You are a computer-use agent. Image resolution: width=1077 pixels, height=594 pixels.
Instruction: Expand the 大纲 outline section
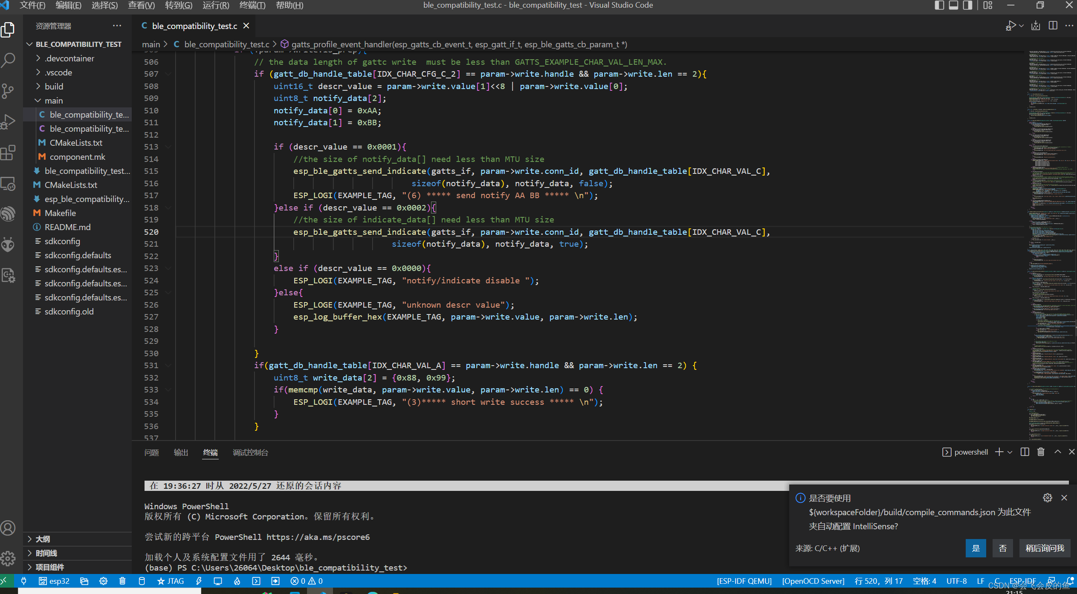click(x=78, y=539)
